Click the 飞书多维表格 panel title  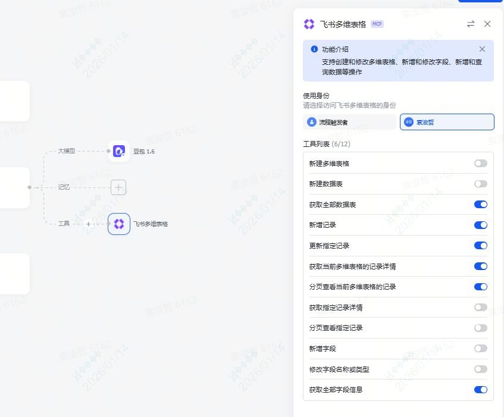[x=343, y=24]
